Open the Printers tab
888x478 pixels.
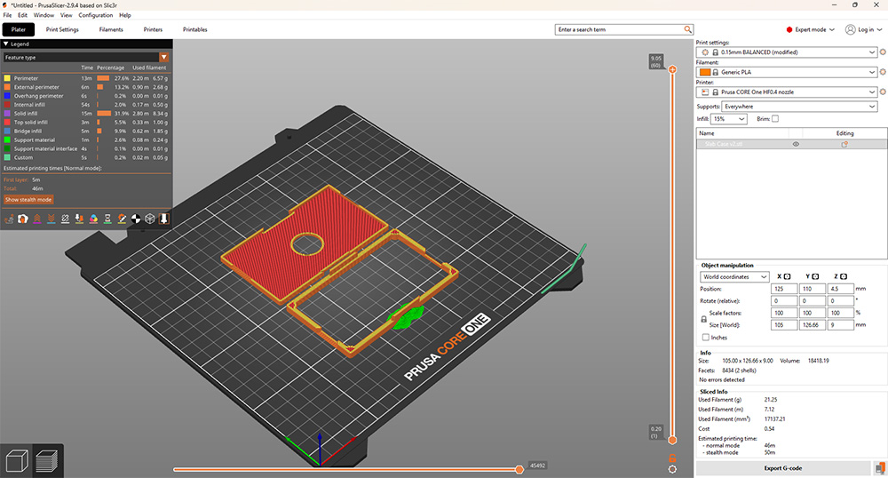tap(153, 29)
